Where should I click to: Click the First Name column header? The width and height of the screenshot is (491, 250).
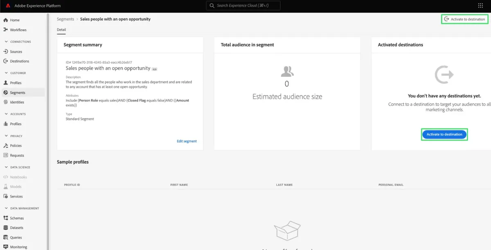coord(179,185)
